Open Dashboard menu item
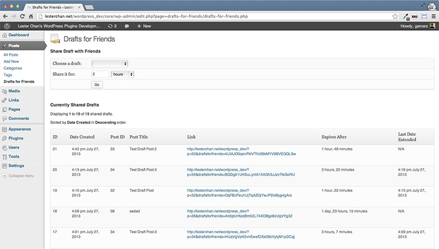 [19, 35]
